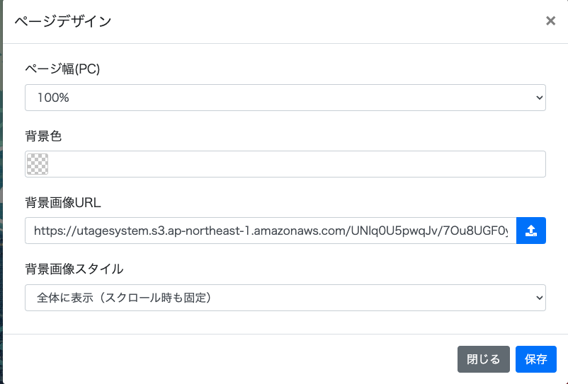The height and width of the screenshot is (384, 568).
Task: Close the ページデザイン dialog with X
Action: 550,21
